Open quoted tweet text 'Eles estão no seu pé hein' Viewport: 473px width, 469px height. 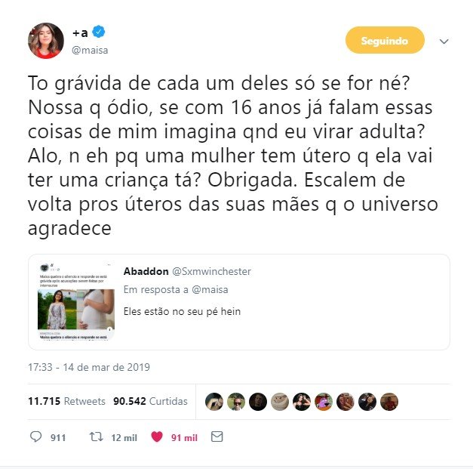pos(182,311)
